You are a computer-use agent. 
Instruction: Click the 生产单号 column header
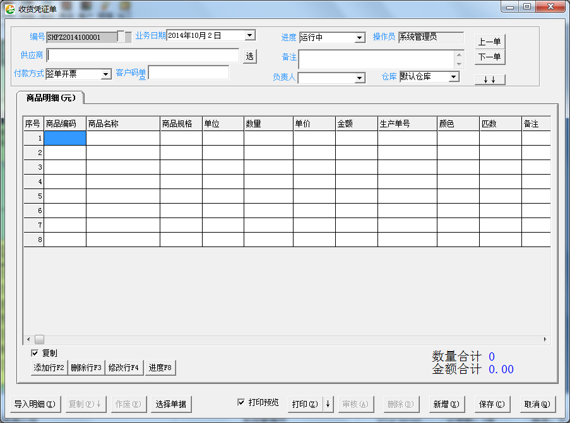pyautogui.click(x=408, y=124)
